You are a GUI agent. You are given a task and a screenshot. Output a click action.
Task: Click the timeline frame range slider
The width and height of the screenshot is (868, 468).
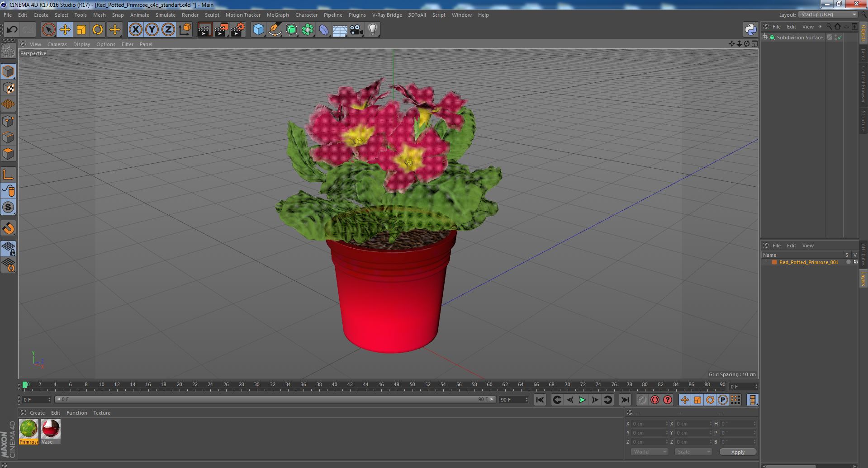pos(275,400)
